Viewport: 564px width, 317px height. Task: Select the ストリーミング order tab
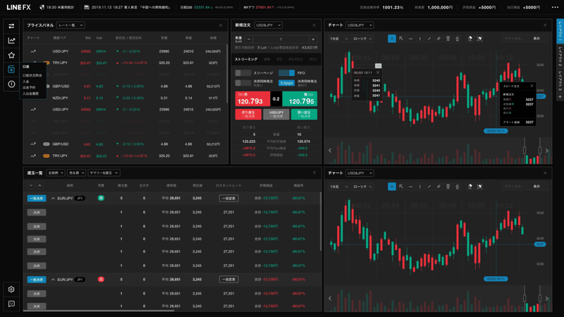(246, 59)
